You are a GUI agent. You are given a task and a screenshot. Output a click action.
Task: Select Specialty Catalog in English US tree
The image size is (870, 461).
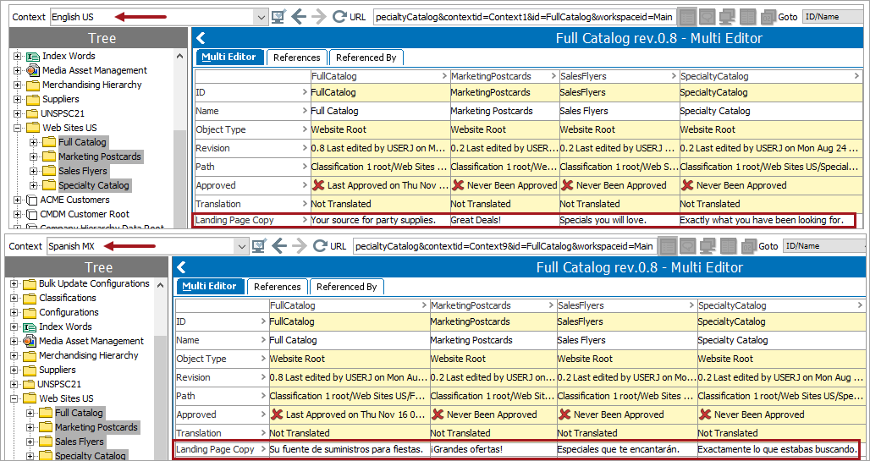coord(94,185)
